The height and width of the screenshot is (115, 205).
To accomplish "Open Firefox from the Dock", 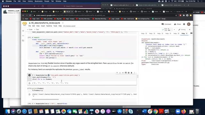I will 184,111.
